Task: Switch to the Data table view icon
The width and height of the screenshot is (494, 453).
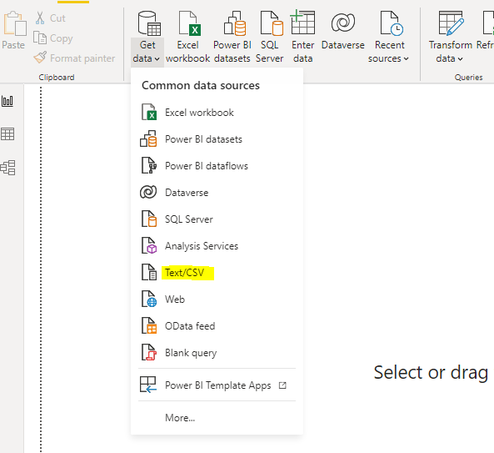Action: [7, 134]
